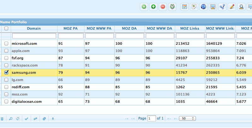Select the digitalocean.com domain cell
Image resolution: width=252 pixels, height=128 pixels.
pyautogui.click(x=34, y=102)
